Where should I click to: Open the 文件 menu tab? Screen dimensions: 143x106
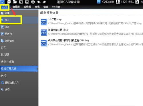pos(5,7)
